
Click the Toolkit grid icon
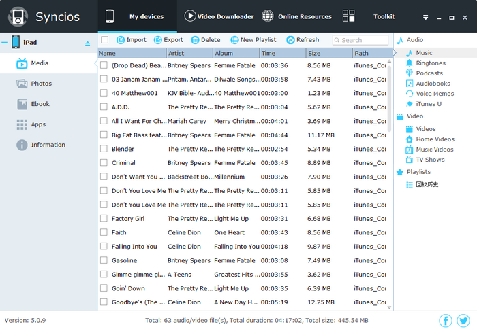point(348,16)
